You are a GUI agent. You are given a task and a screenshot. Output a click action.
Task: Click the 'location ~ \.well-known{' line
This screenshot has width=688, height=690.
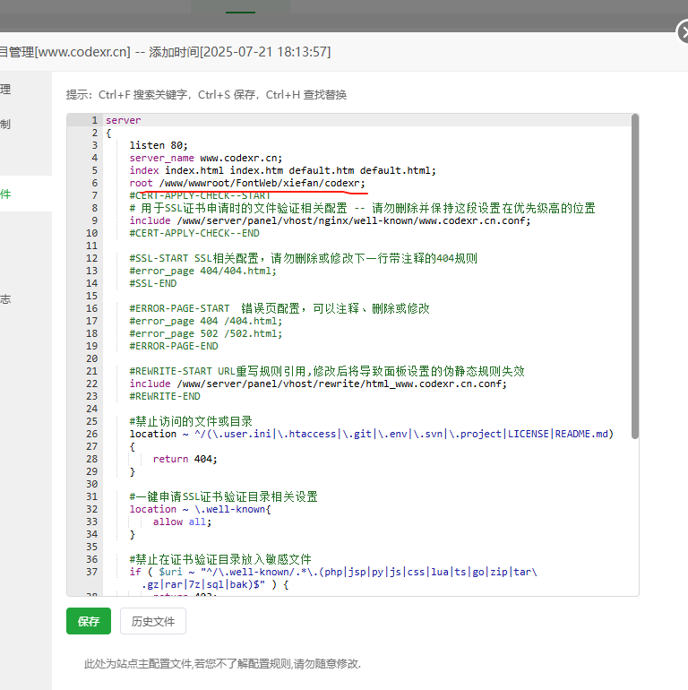click(200, 509)
